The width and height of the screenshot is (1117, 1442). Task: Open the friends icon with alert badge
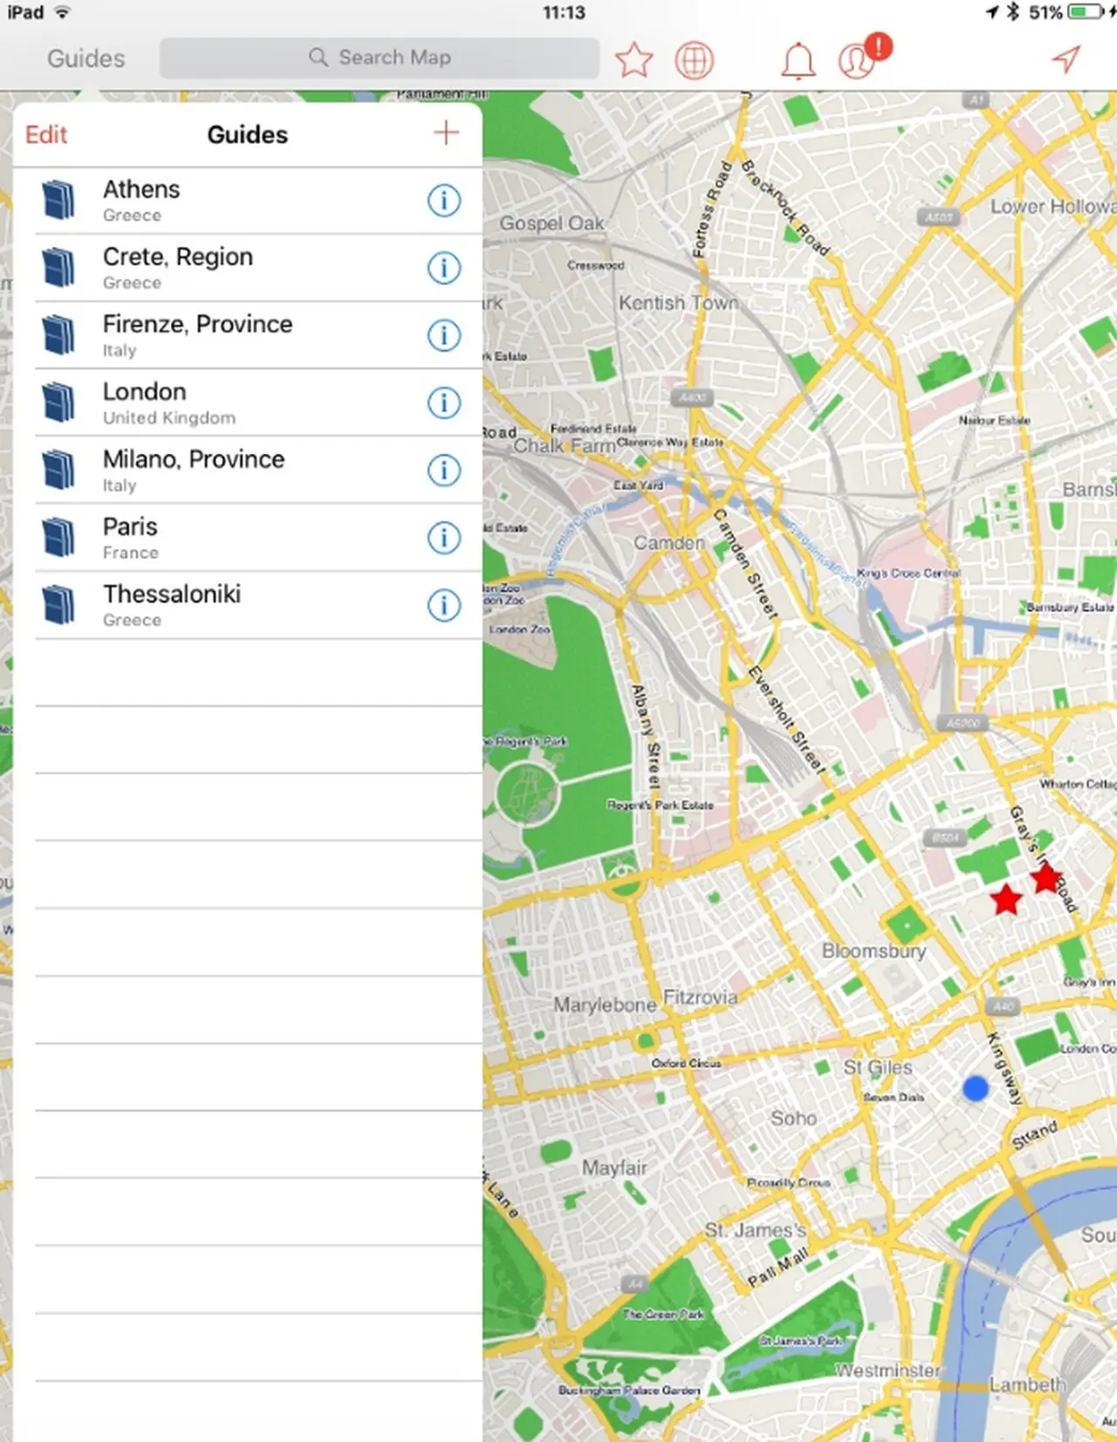[864, 57]
